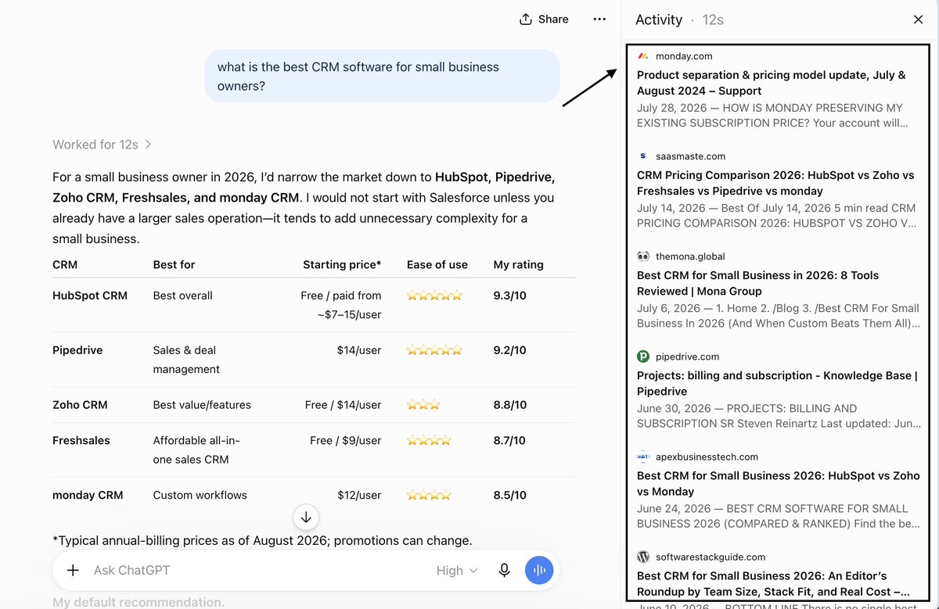Click the '8.8/10' rating cell
Image resolution: width=939 pixels, height=609 pixels.
(x=510, y=405)
